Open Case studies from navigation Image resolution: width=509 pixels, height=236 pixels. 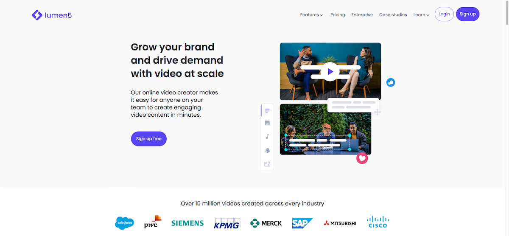pos(393,15)
